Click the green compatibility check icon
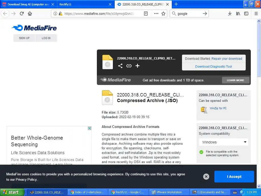Viewport: 261px width, 196px height. [201, 152]
